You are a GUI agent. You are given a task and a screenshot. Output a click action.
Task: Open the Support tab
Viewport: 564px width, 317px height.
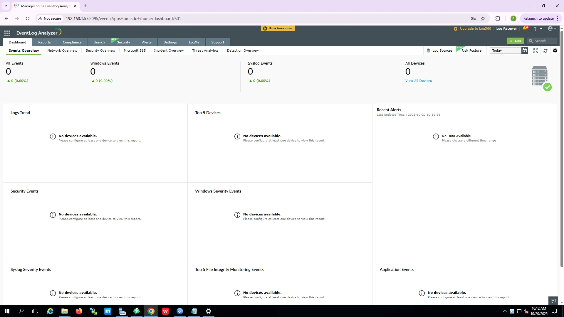218,42
